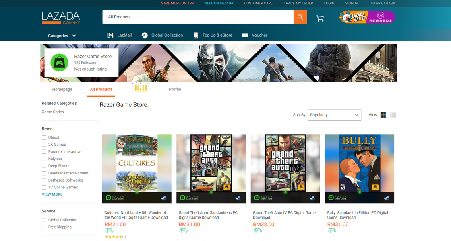The height and width of the screenshot is (241, 451).
Task: Open the Lazada Wallet Rewards badge
Action: click(367, 17)
